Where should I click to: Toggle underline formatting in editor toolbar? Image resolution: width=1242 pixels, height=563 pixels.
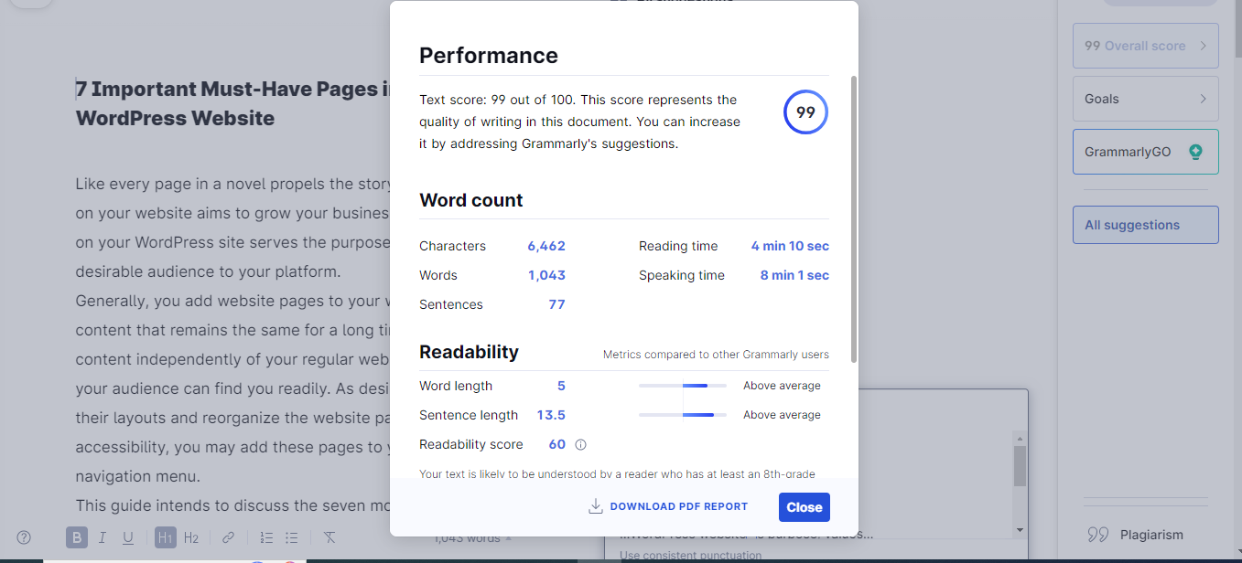pyautogui.click(x=127, y=537)
